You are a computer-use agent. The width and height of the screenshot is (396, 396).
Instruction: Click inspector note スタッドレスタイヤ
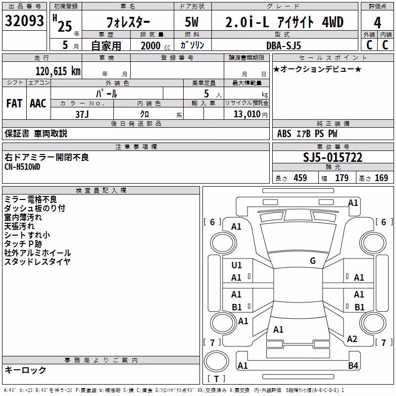(x=37, y=262)
